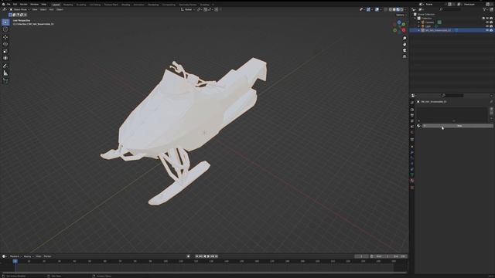Screen dimensions: 495x278
Task: Select the Select Box tool in the viewport toolbar
Action: coord(5,22)
